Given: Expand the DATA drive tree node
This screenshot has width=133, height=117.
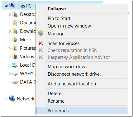Looking at the screenshot, I should (x=10, y=82).
